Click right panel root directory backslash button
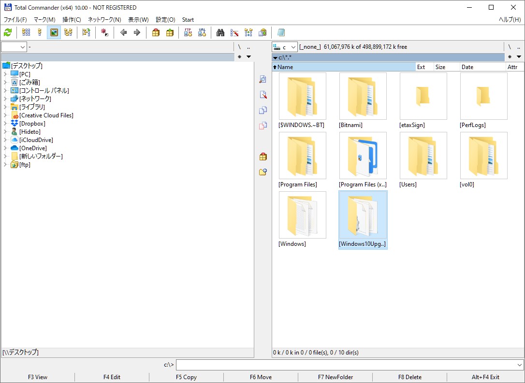The height and width of the screenshot is (383, 525). (x=510, y=47)
